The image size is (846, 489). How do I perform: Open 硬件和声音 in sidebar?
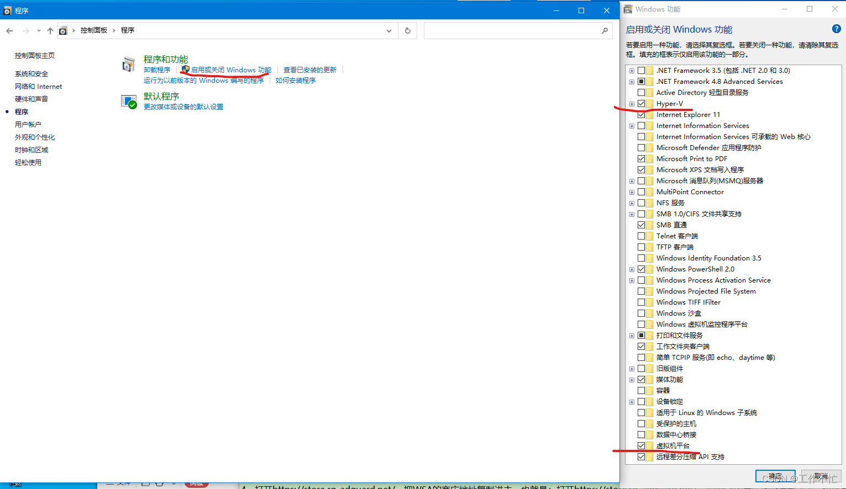click(x=31, y=99)
